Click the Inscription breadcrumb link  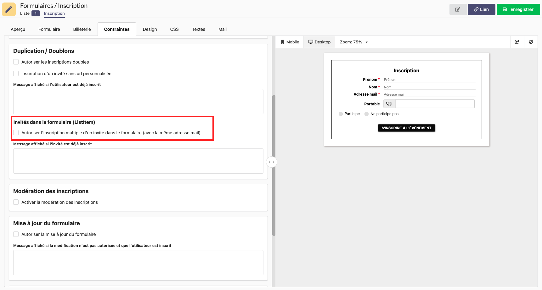[54, 13]
